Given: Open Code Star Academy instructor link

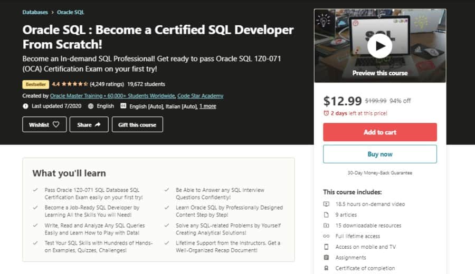Looking at the screenshot, I should coord(200,96).
